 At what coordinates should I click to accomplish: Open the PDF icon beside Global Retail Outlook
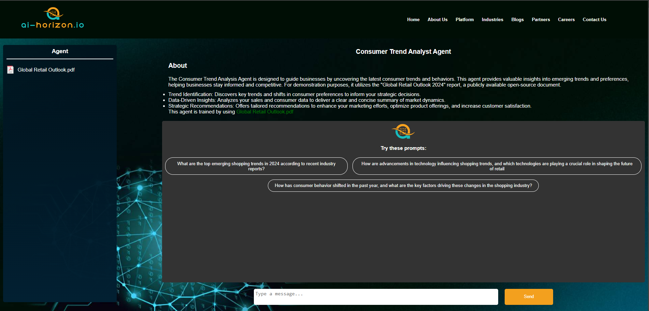[x=11, y=70]
